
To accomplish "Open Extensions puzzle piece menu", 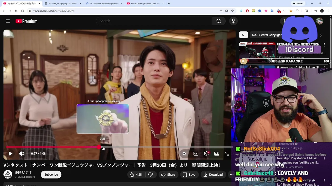I will point(297,11).
